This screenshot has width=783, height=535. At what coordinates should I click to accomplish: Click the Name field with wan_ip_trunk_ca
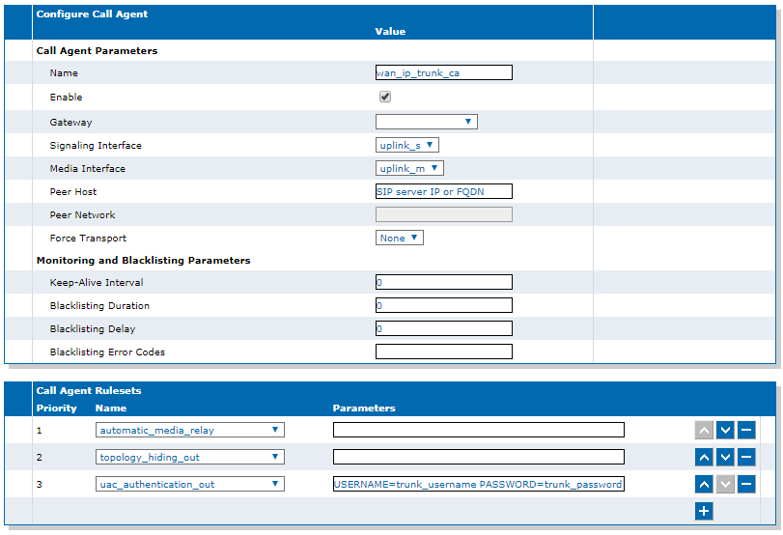(444, 72)
